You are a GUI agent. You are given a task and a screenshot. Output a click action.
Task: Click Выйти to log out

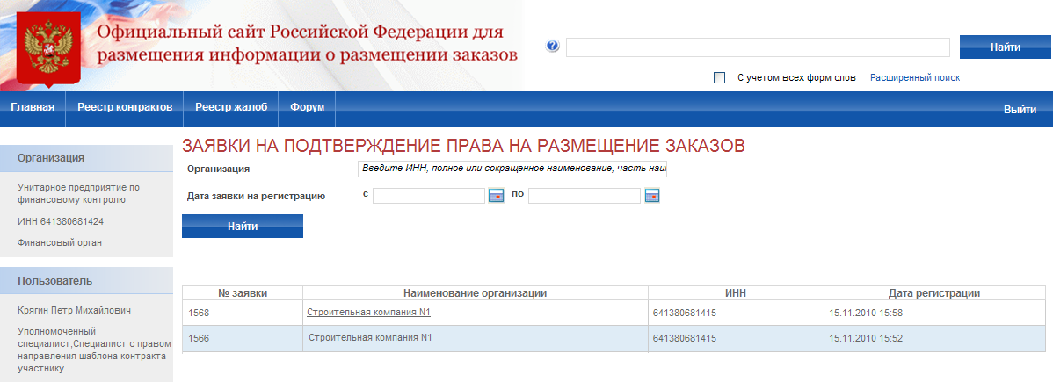point(1020,110)
